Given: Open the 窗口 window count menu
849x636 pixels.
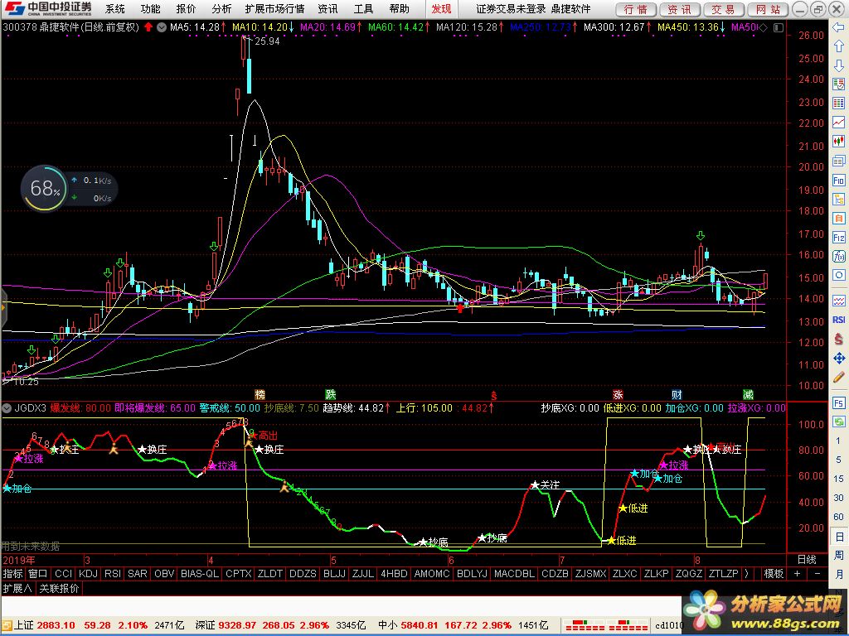Looking at the screenshot, I should point(37,573).
